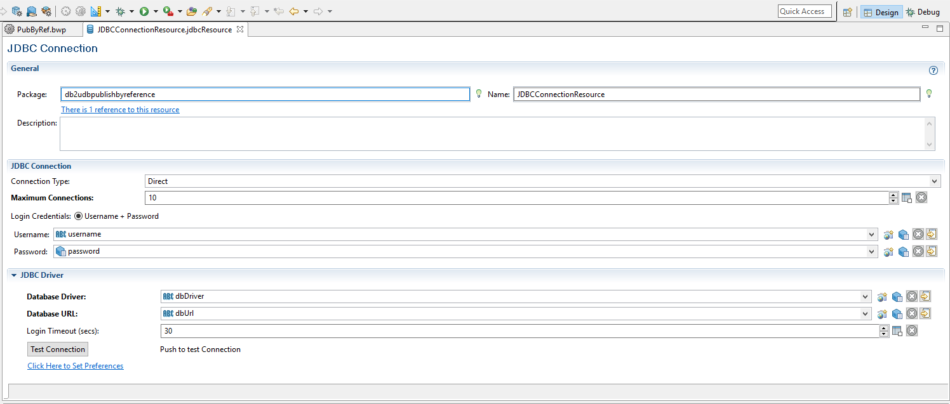This screenshot has width=950, height=404.
Task: Create new module property for Username
Action: tap(888, 235)
